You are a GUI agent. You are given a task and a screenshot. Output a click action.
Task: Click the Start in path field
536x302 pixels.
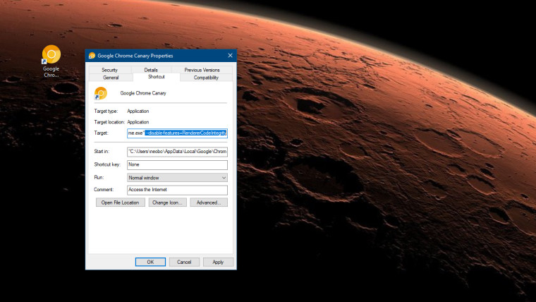coord(177,152)
